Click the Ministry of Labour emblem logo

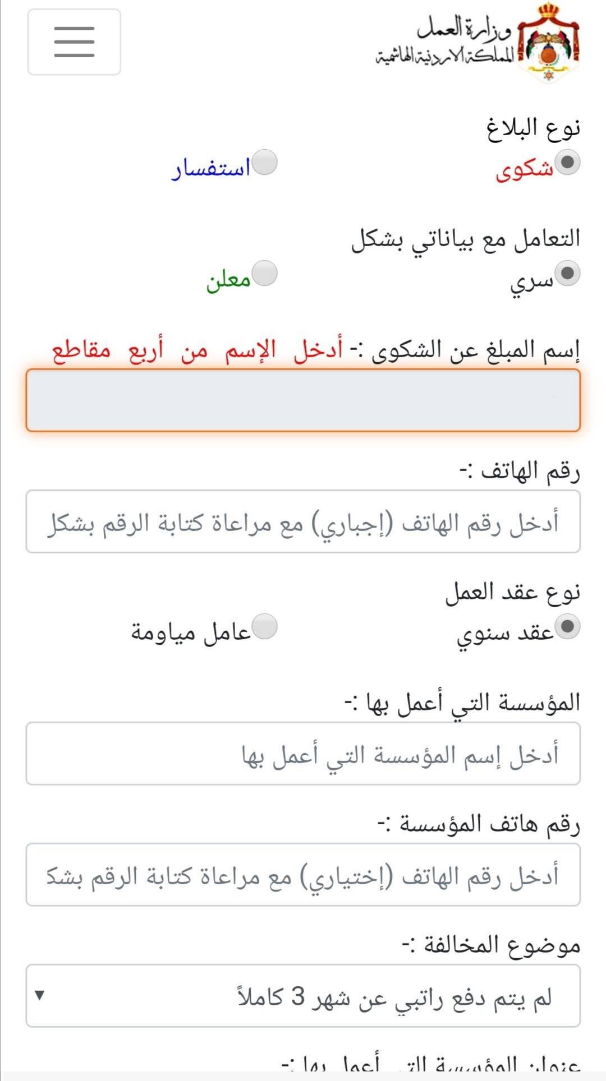548,43
